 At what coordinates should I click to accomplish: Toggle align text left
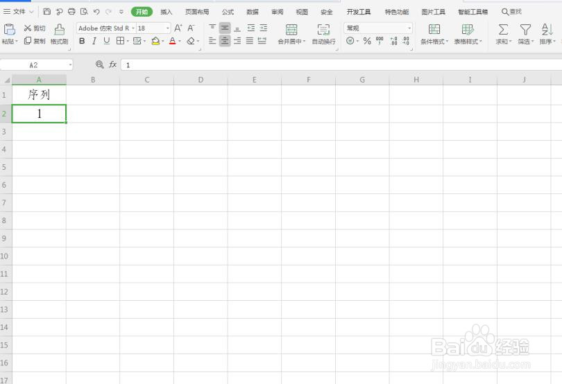(212, 41)
